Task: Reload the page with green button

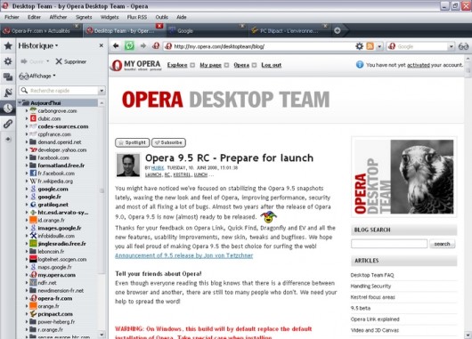Action: click(x=129, y=45)
